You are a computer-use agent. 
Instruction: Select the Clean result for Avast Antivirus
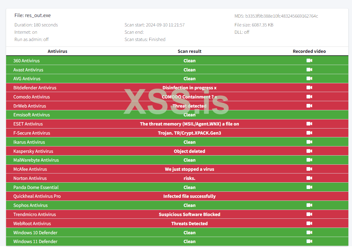[x=190, y=70]
